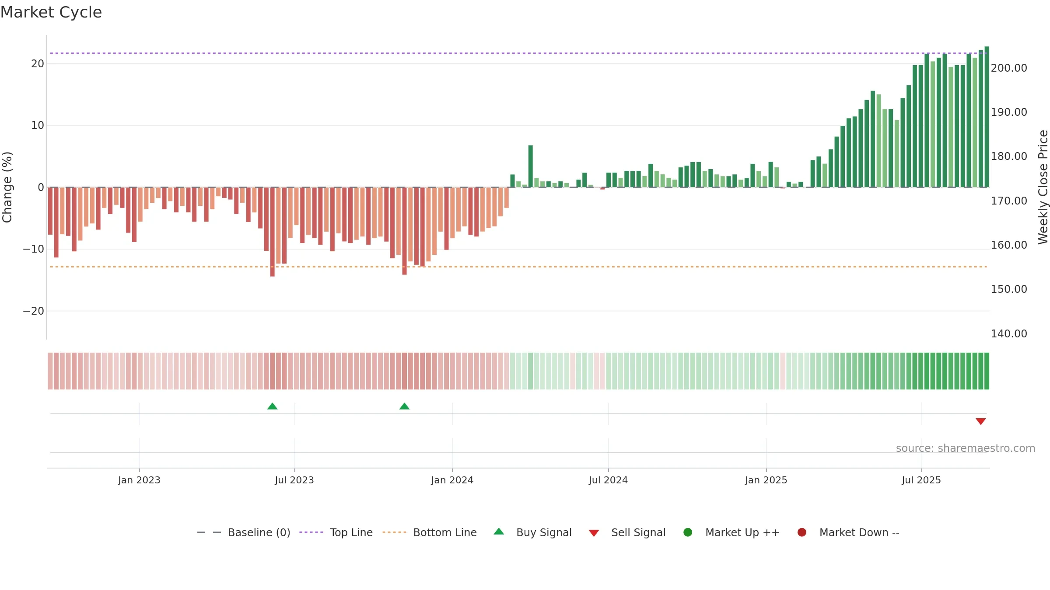Select the red sell signal marker after Jul 2025
Viewport: 1050px width, 590px height.
pyautogui.click(x=980, y=421)
